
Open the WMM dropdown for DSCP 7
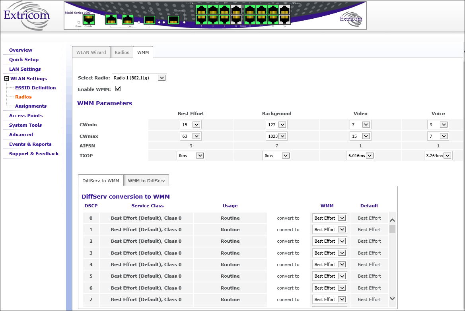coord(329,299)
